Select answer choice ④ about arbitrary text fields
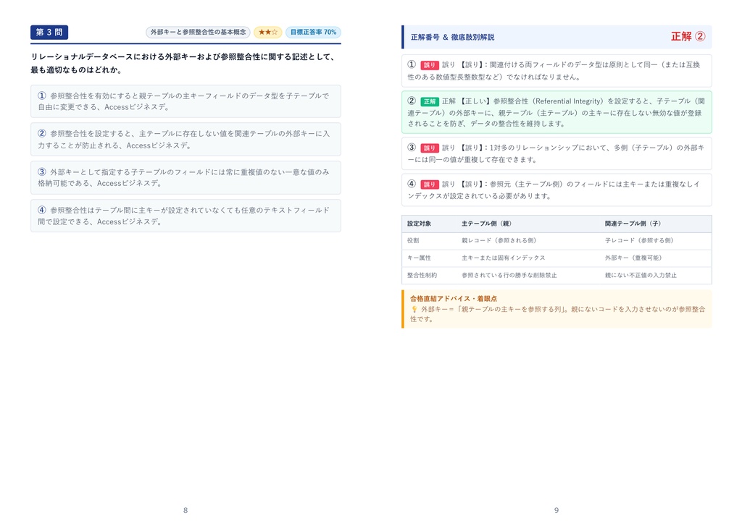The width and height of the screenshot is (742, 526). (185, 216)
